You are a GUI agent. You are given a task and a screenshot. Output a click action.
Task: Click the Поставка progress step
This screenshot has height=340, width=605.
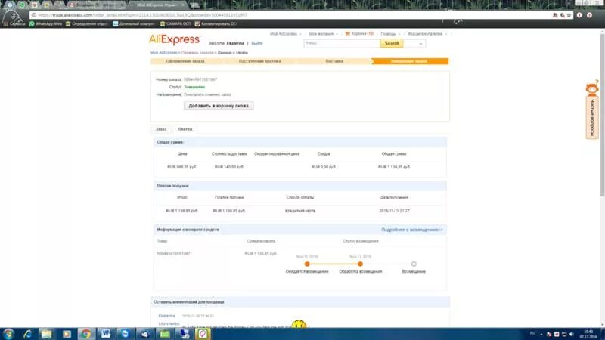(334, 61)
